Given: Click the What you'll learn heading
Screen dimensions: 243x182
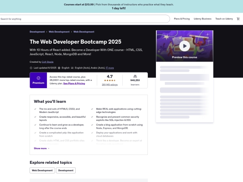Looking at the screenshot, I should 50,102.
